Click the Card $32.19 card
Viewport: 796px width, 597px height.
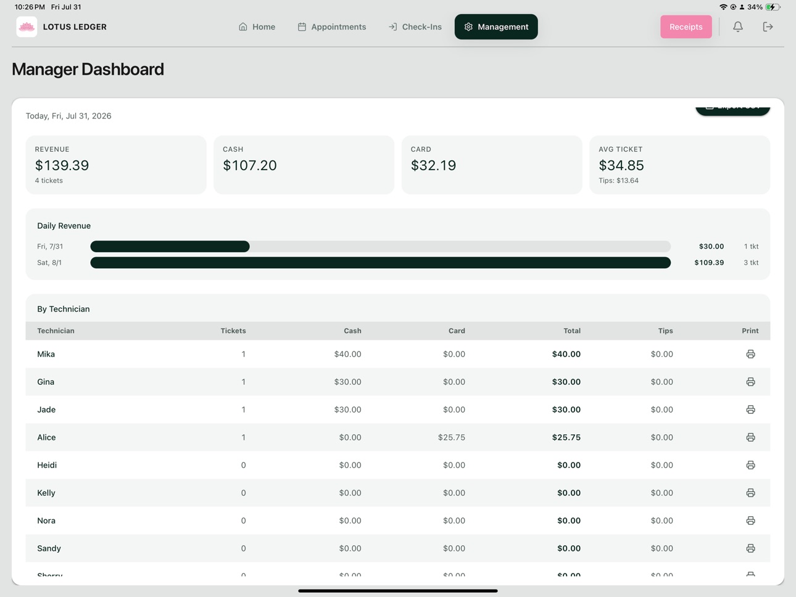pyautogui.click(x=492, y=165)
